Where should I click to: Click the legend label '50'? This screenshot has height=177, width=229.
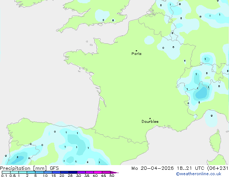tap(112, 176)
